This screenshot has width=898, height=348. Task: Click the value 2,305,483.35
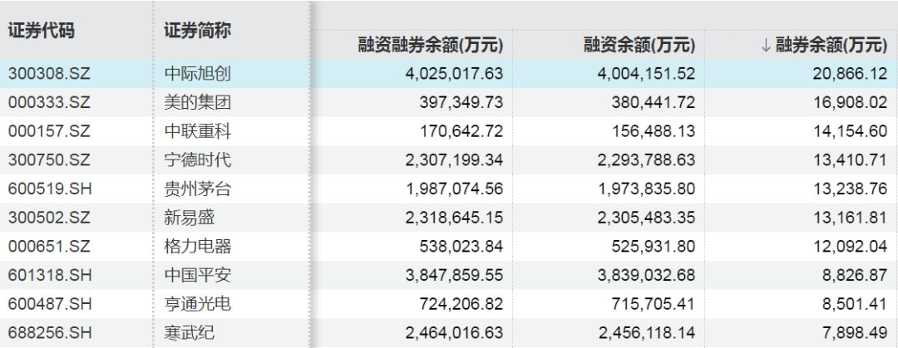(x=646, y=218)
